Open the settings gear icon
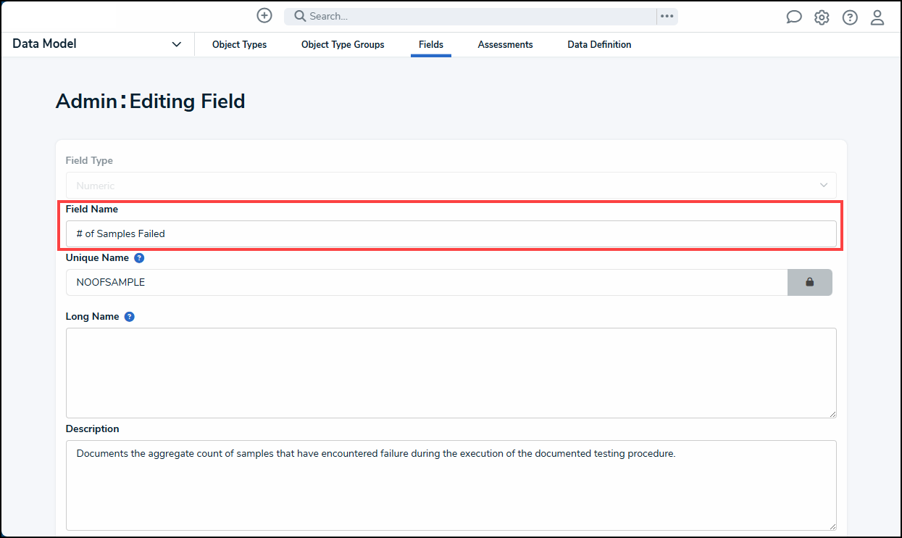Image resolution: width=902 pixels, height=538 pixels. 822,17
